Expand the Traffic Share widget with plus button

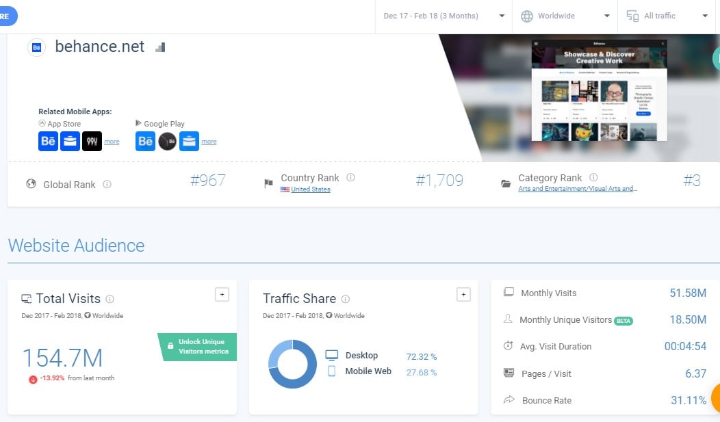(463, 294)
